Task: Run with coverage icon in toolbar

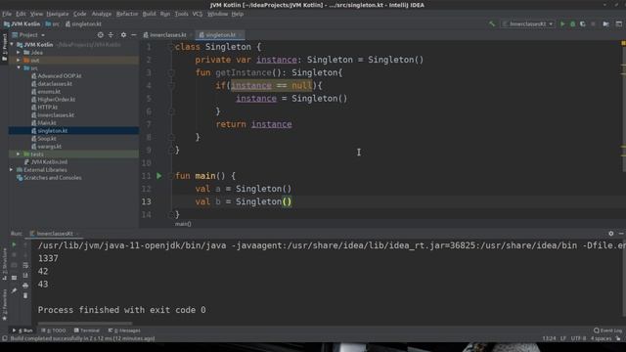Action: [583, 23]
